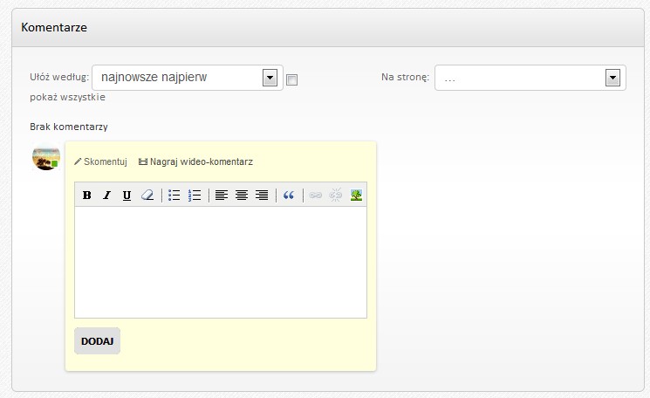Insert an image into the comment

coord(356,196)
